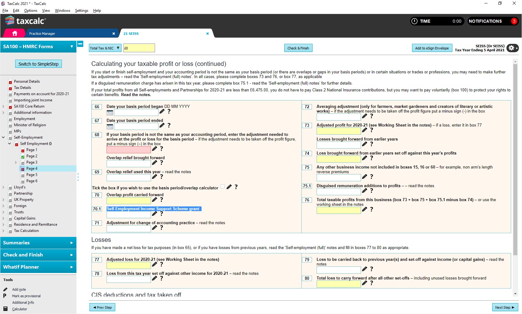
Task: Open help for Overlap relief brought forward
Action: coord(162,163)
